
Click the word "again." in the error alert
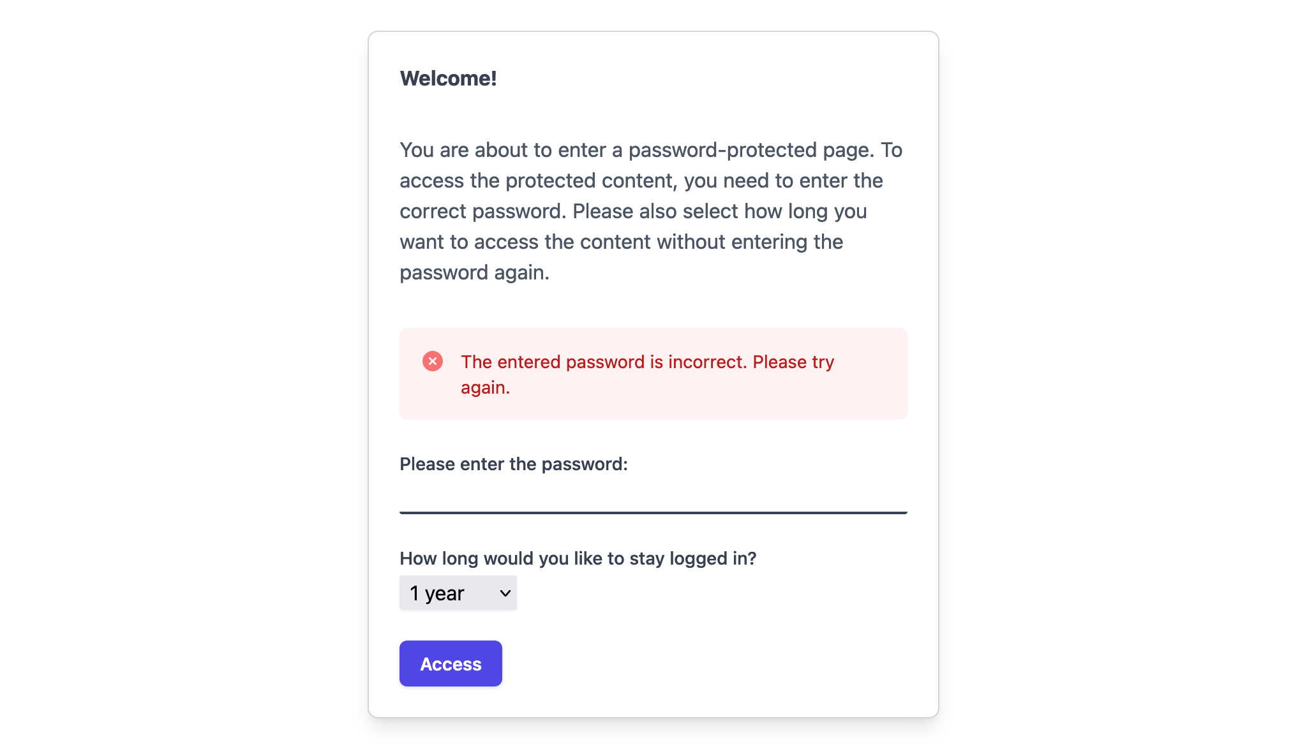pyautogui.click(x=485, y=387)
